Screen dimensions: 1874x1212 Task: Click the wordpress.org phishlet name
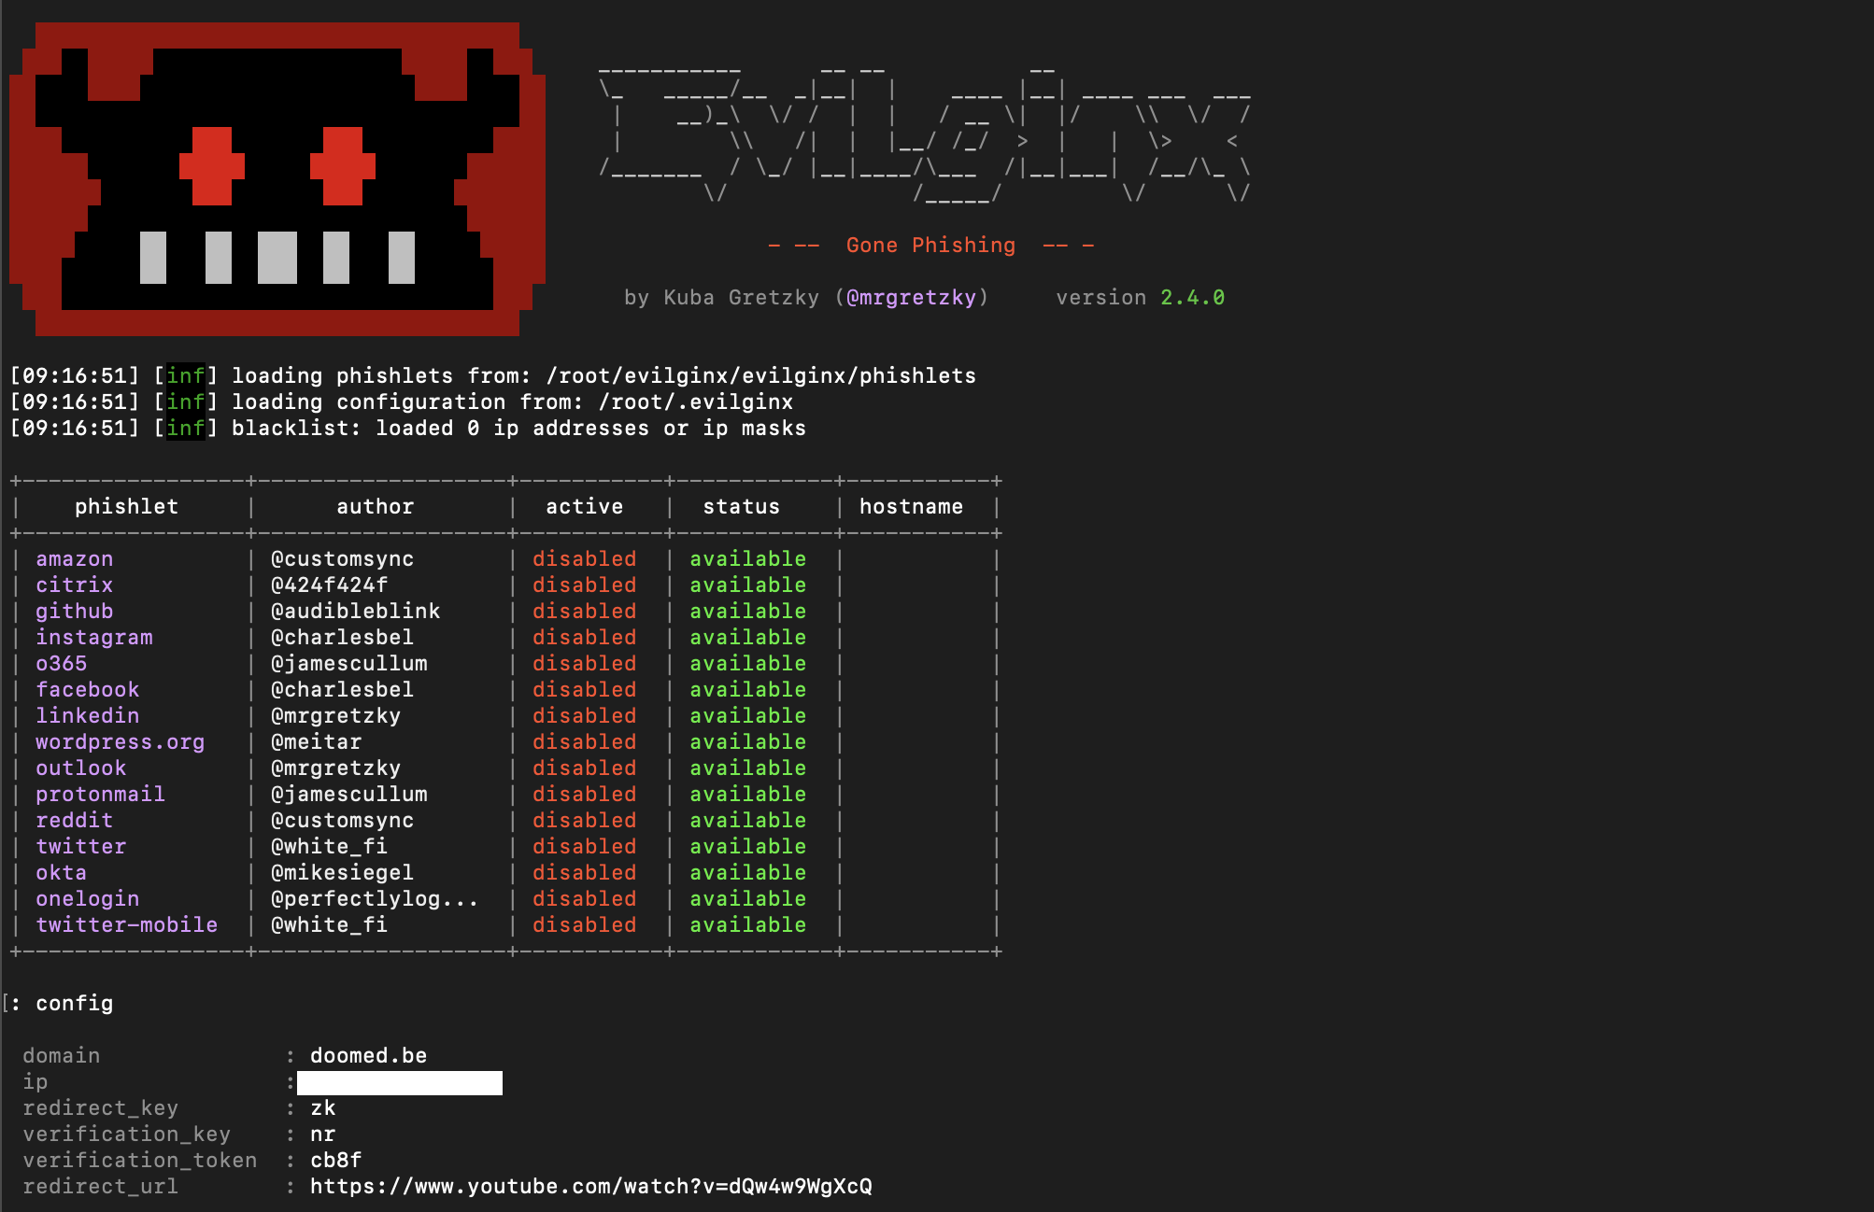(x=120, y=742)
